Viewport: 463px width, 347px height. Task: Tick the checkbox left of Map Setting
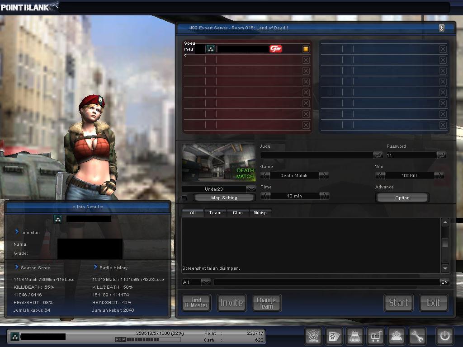[x=184, y=198]
